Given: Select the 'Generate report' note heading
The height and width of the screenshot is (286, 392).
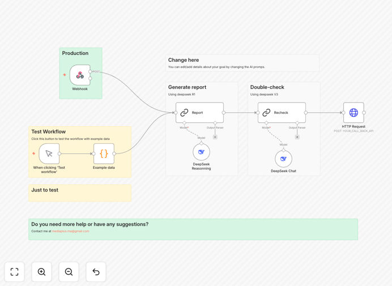Looking at the screenshot, I should coord(188,87).
